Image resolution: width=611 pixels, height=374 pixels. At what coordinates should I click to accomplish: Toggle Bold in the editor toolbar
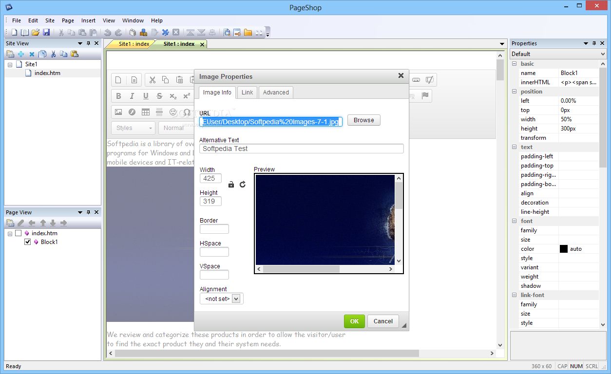118,96
